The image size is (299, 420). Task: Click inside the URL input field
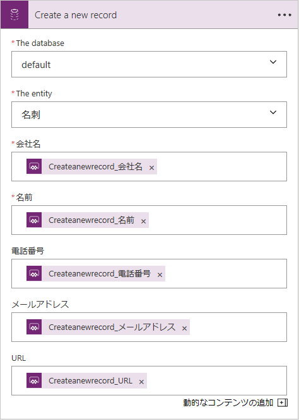pos(216,380)
